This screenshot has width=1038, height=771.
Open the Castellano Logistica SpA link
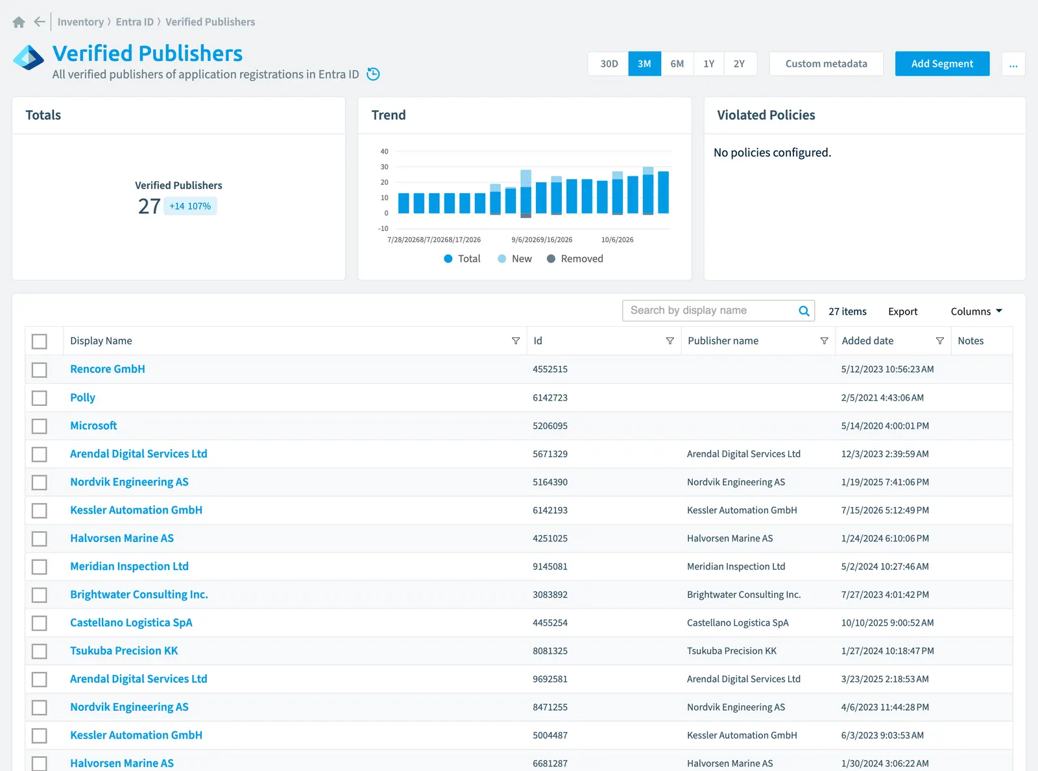point(131,623)
